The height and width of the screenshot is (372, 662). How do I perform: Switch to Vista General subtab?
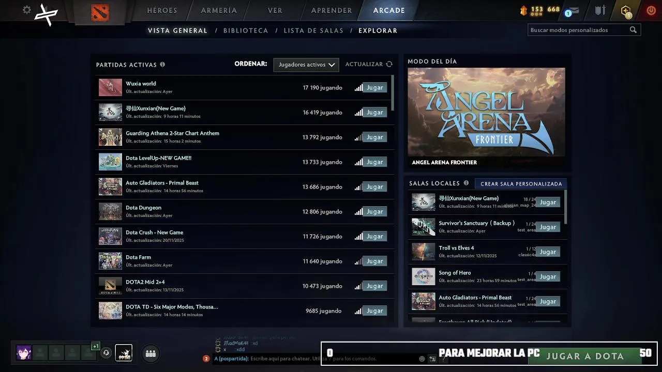pos(177,30)
